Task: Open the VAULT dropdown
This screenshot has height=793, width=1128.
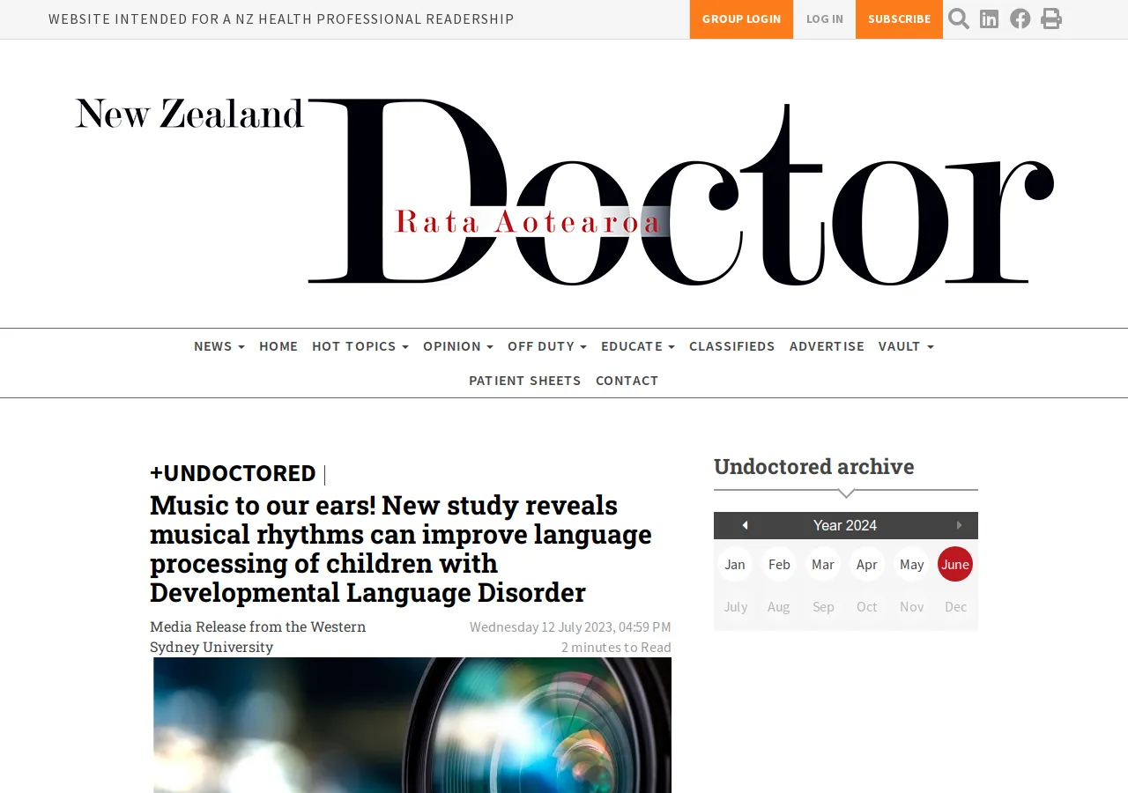Action: tap(905, 346)
